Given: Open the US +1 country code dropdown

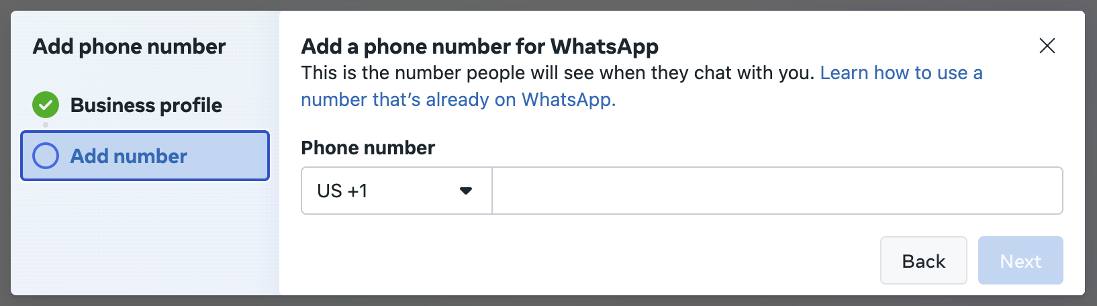Looking at the screenshot, I should point(397,191).
